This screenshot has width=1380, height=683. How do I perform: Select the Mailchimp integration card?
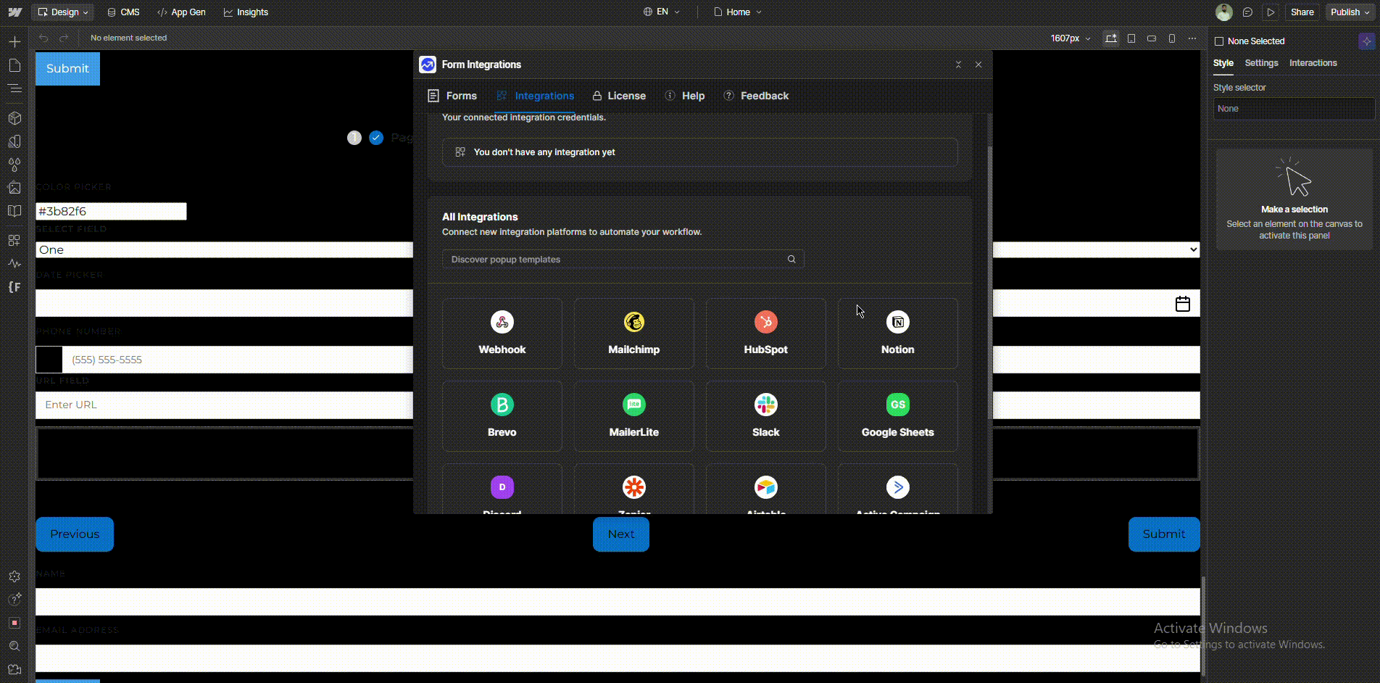tap(633, 334)
